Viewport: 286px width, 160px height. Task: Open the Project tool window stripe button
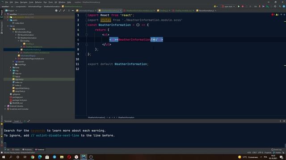click(x=2, y=13)
